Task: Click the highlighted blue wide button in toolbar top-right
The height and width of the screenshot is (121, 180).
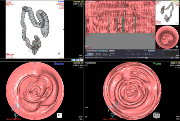Action: (151, 51)
